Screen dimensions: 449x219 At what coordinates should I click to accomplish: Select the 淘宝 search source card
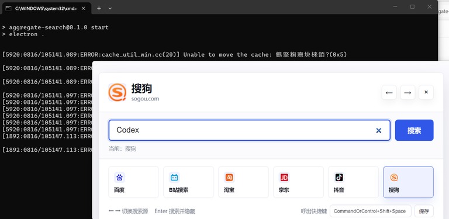coord(243,182)
